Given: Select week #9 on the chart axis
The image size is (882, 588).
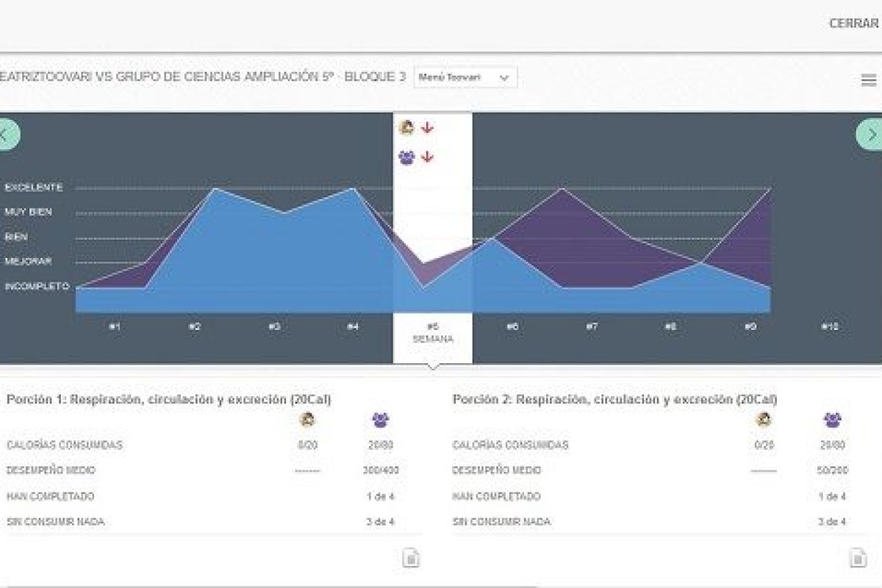Looking at the screenshot, I should [750, 326].
